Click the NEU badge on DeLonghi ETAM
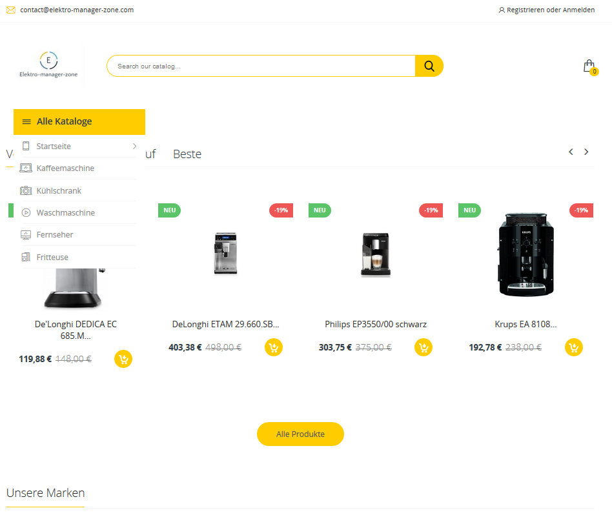 [169, 210]
